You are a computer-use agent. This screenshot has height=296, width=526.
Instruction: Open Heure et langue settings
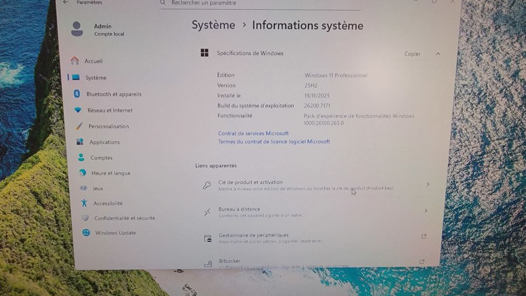pos(111,173)
